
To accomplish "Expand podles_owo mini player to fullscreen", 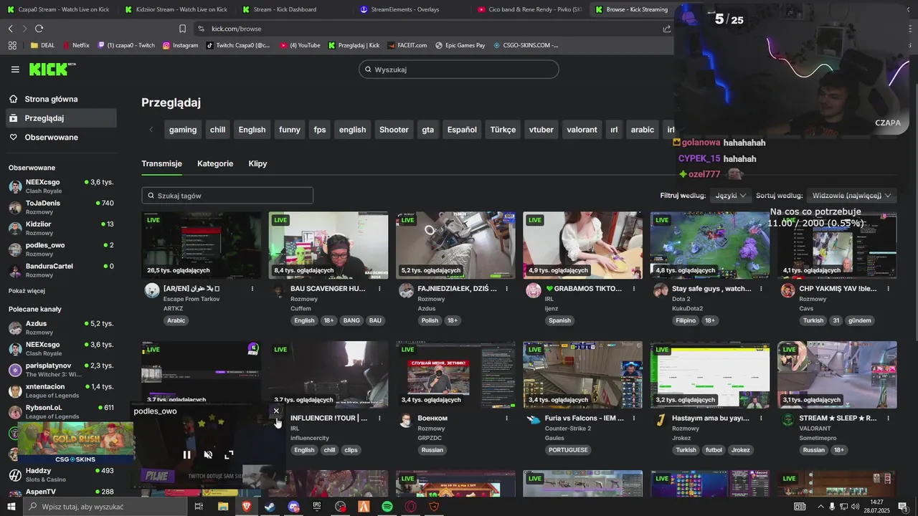I will (x=229, y=455).
